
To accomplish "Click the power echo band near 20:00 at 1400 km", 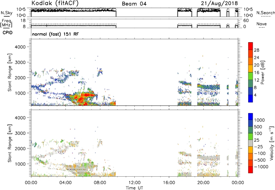I will tap(208, 87).
